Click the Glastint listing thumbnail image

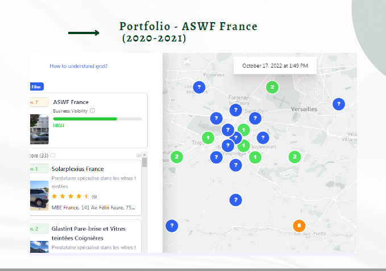pos(39,247)
